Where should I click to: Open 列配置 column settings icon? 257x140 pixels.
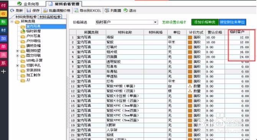click(107, 11)
